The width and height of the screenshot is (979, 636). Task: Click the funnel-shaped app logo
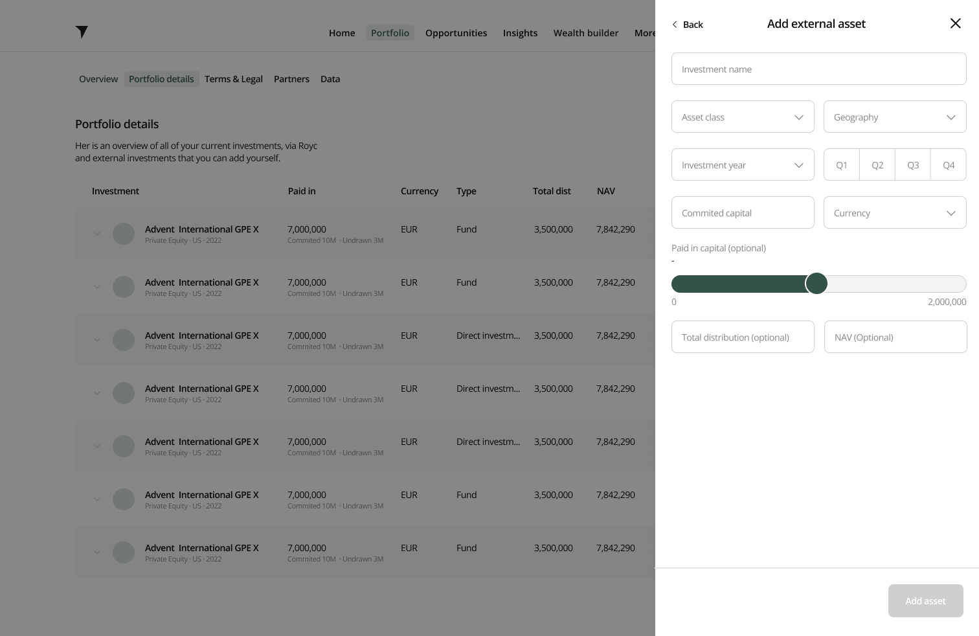82,32
